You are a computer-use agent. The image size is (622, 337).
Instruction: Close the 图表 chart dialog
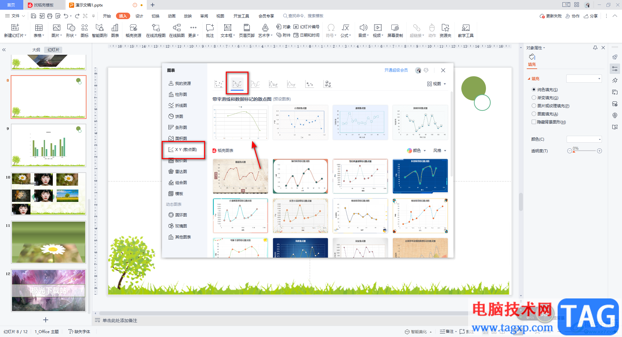(x=443, y=70)
